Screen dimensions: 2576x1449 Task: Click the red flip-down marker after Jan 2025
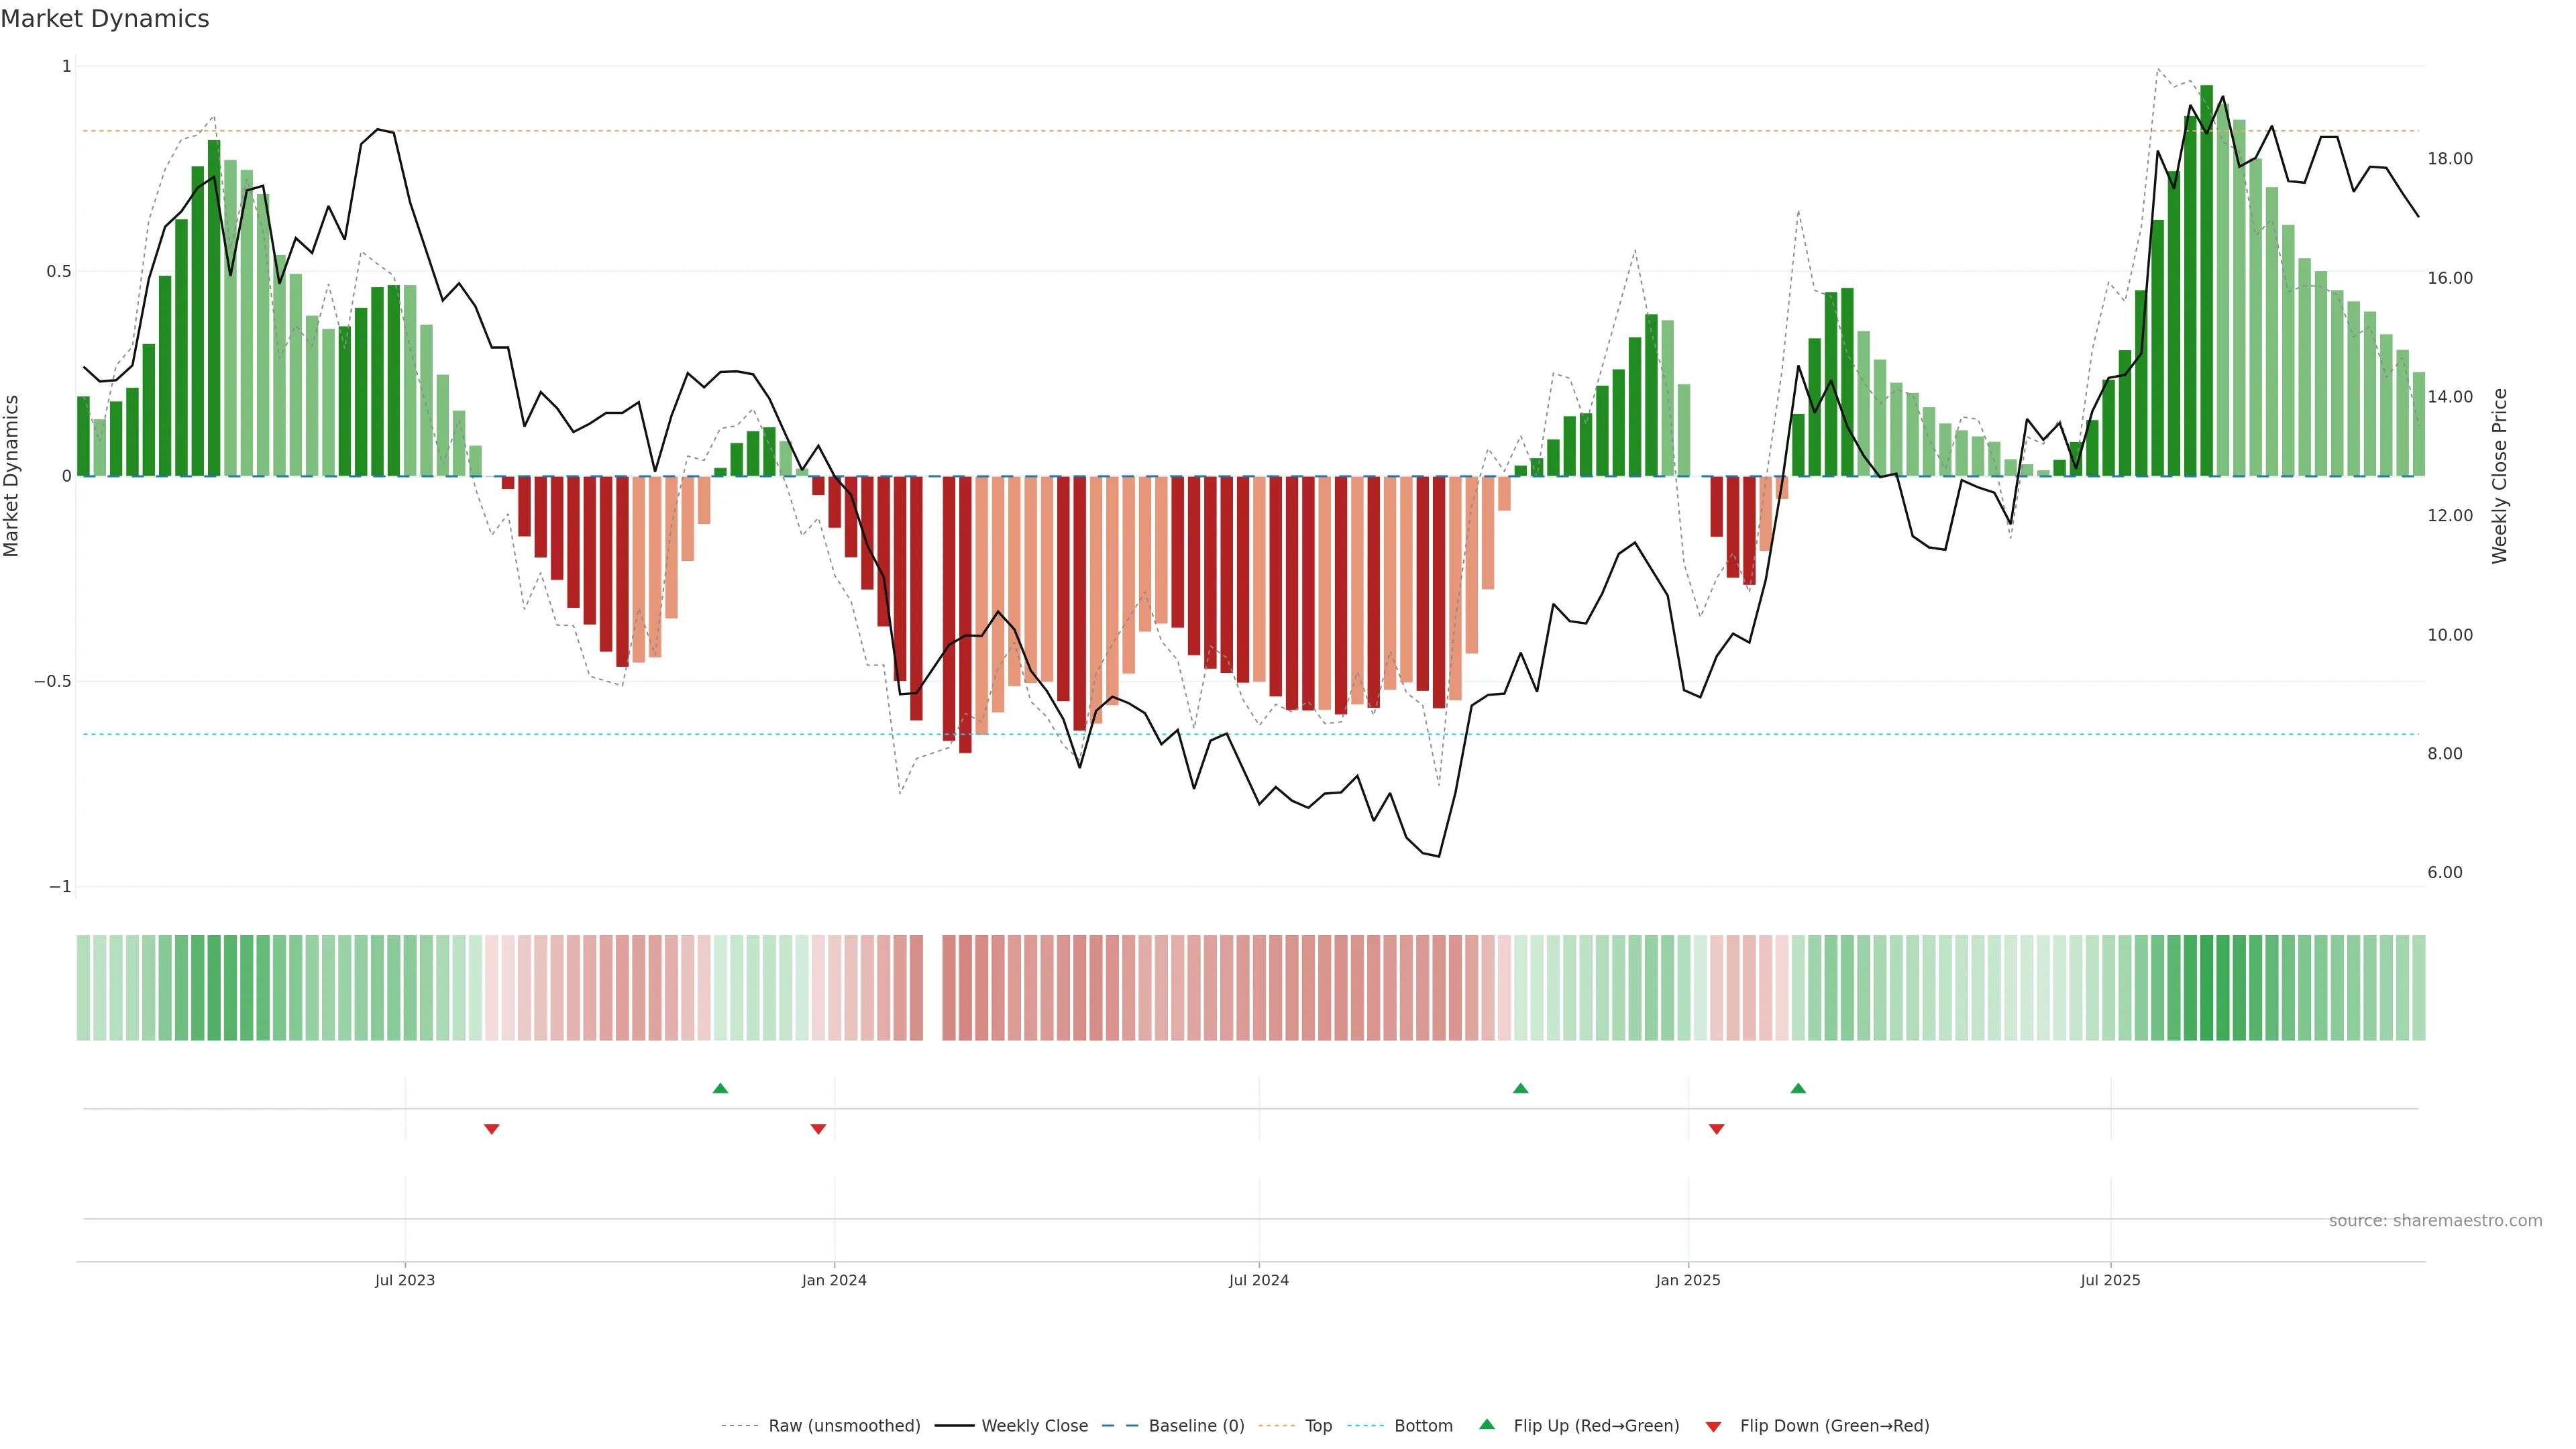[1716, 1129]
